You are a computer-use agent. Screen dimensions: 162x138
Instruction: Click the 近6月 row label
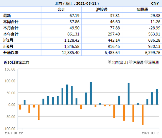(8, 46)
